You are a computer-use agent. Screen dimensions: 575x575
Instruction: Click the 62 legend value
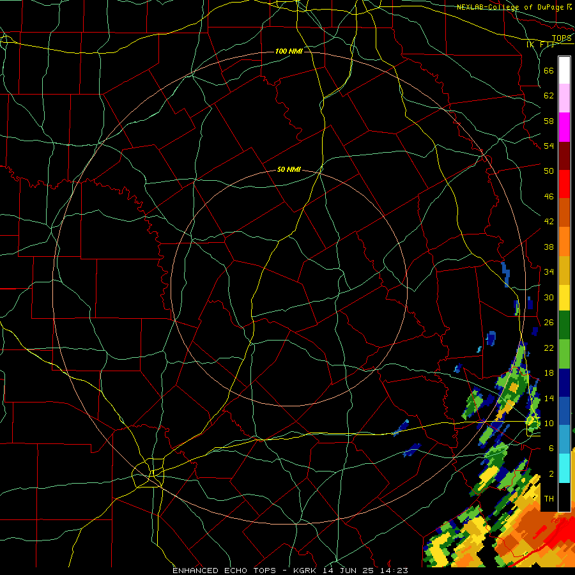549,96
